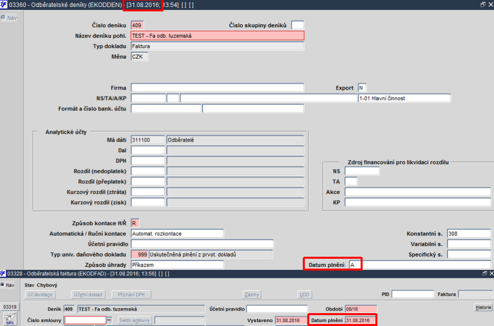Click the Kurzový rozdíl (ztráta) account field
Viewport: 494px width, 326px height.
pyautogui.click(x=148, y=192)
